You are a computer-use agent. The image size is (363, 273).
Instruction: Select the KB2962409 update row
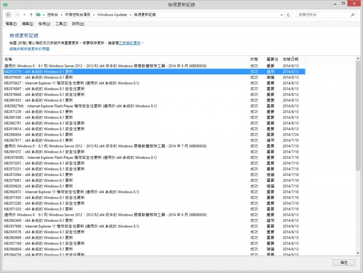click(x=154, y=220)
